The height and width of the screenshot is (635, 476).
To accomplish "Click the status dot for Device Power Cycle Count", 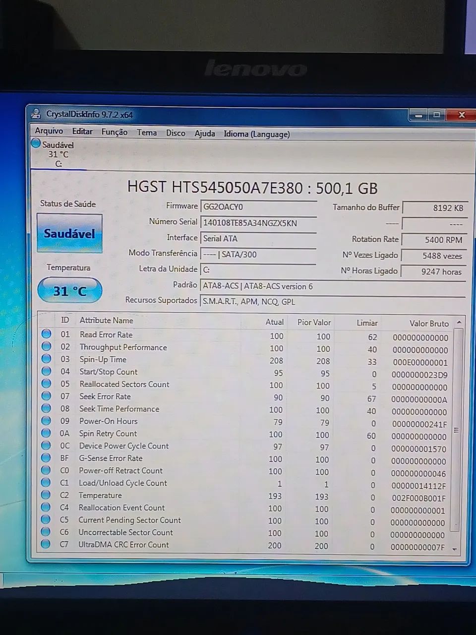I will point(46,445).
